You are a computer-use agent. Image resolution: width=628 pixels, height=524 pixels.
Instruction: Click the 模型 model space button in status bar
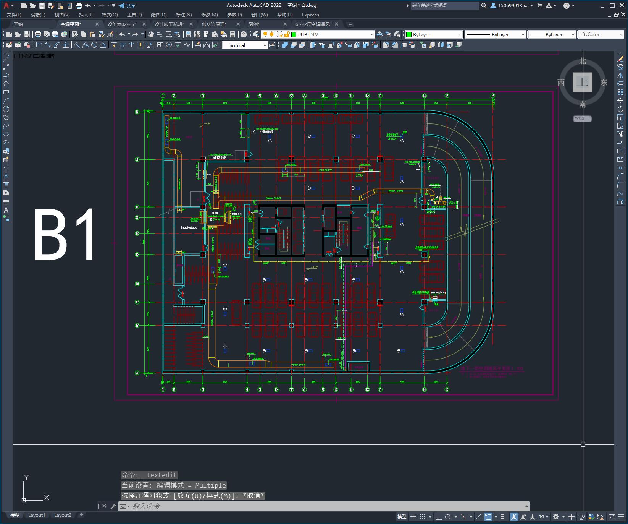click(402, 517)
